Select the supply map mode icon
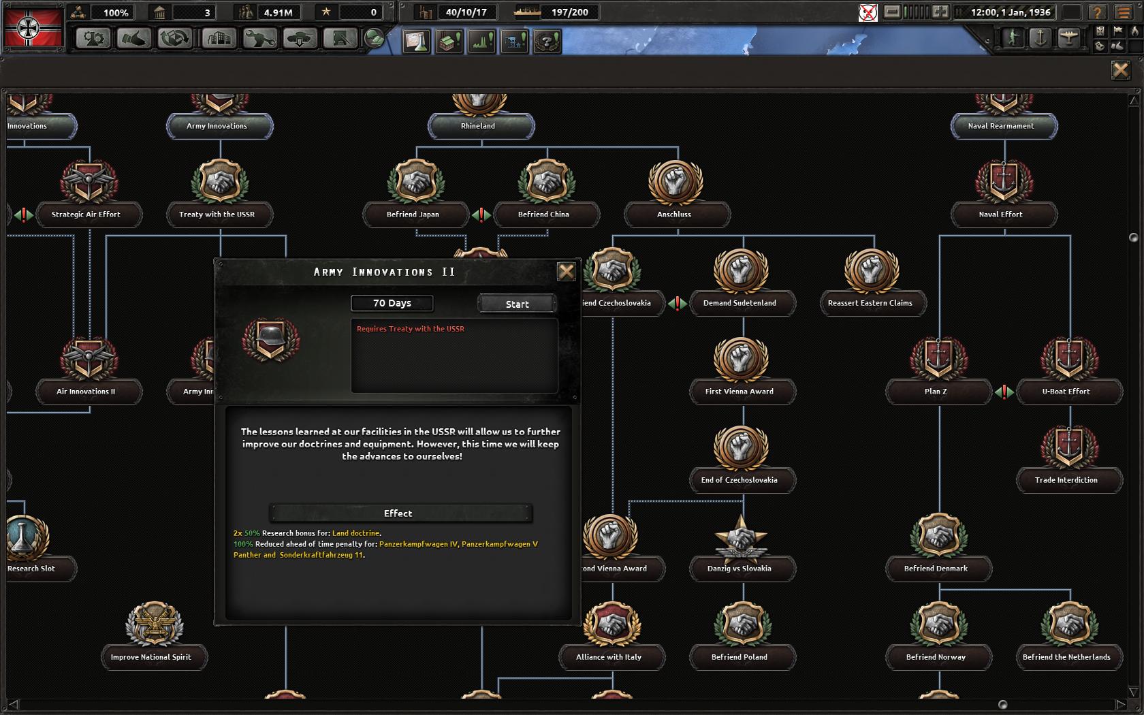Viewport: 1144px width, 715px height. [1100, 47]
